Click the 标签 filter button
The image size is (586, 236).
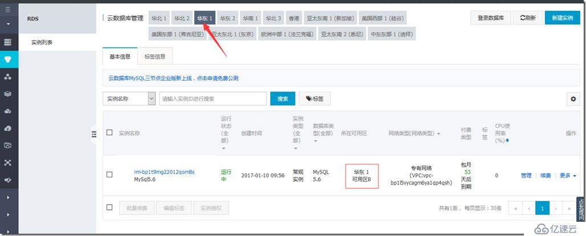(x=315, y=99)
